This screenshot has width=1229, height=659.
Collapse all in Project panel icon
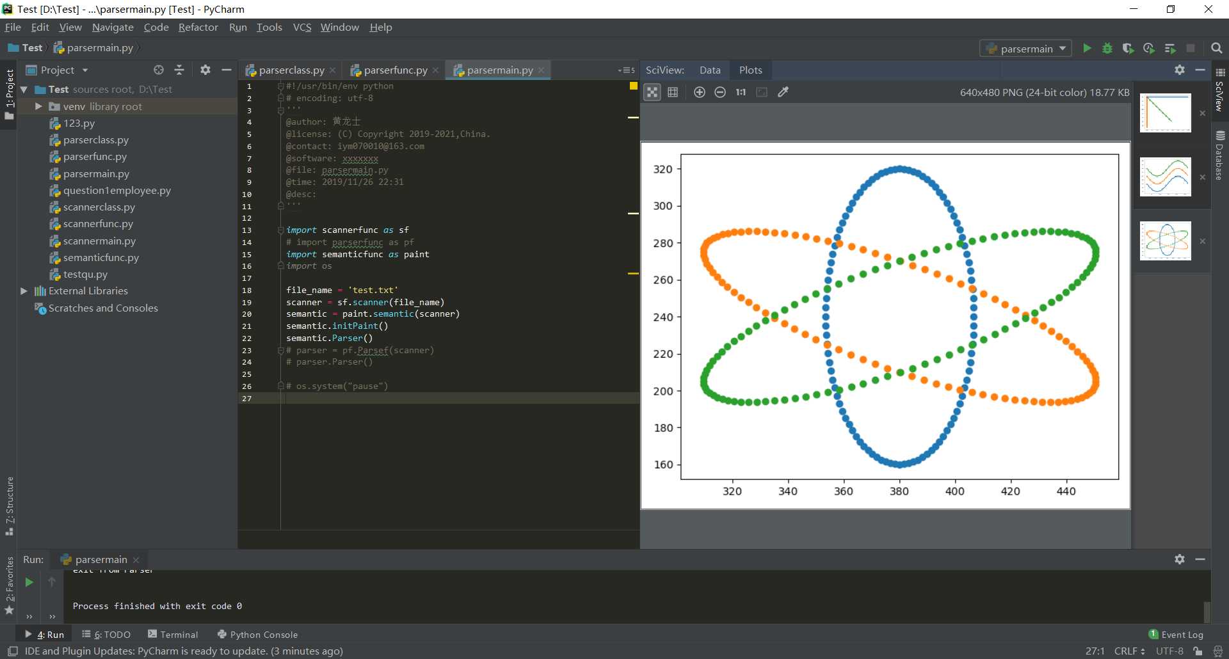179,70
